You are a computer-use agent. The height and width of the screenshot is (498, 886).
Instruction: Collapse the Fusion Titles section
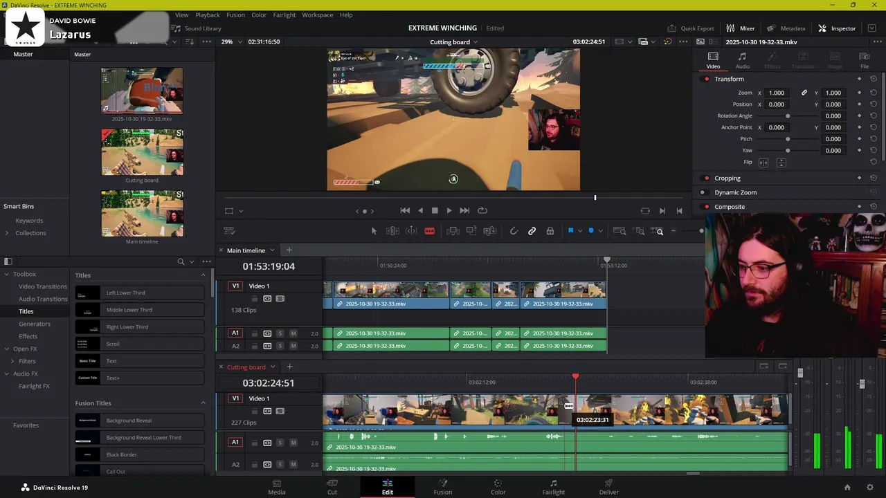click(203, 403)
